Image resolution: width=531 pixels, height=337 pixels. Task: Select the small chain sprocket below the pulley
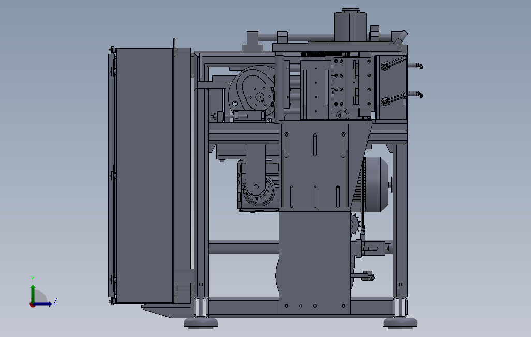click(355, 225)
